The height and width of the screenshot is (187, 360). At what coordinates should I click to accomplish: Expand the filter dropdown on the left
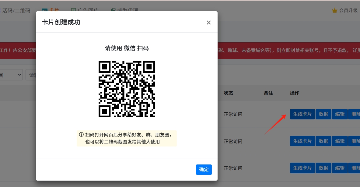[x=12, y=75]
